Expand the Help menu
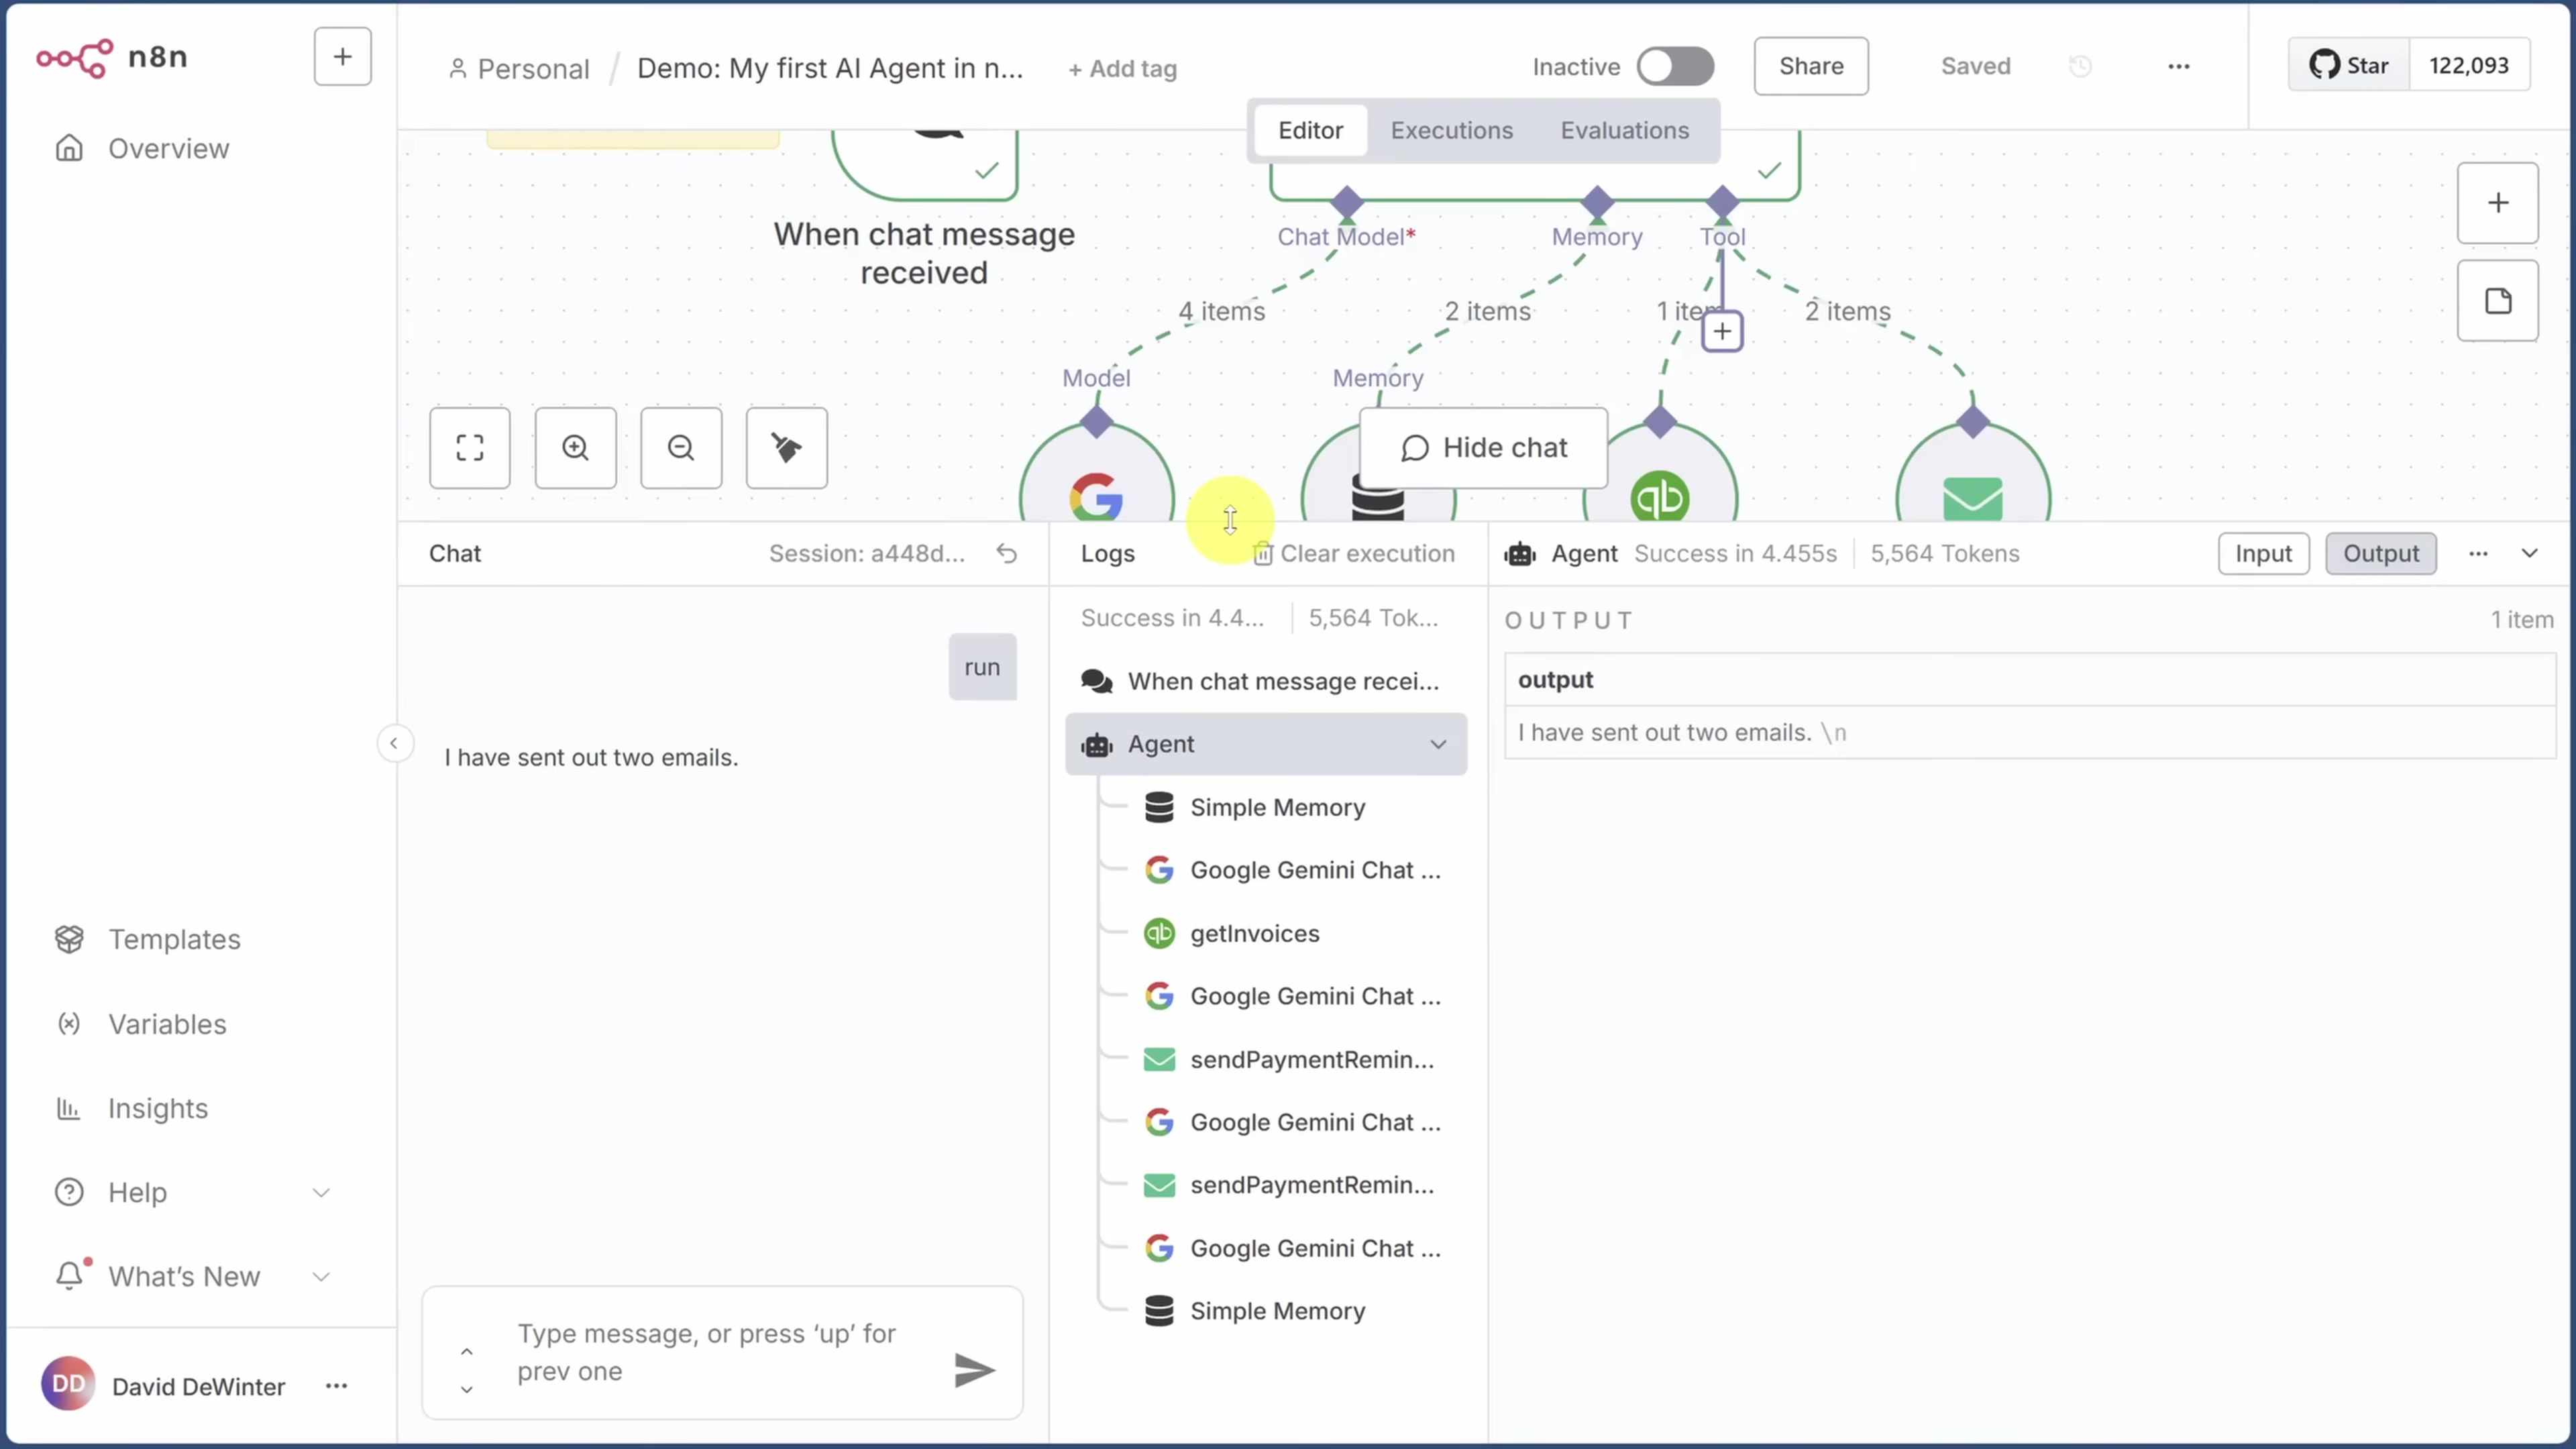Screen dimensions: 2576x1449 tap(192, 1192)
